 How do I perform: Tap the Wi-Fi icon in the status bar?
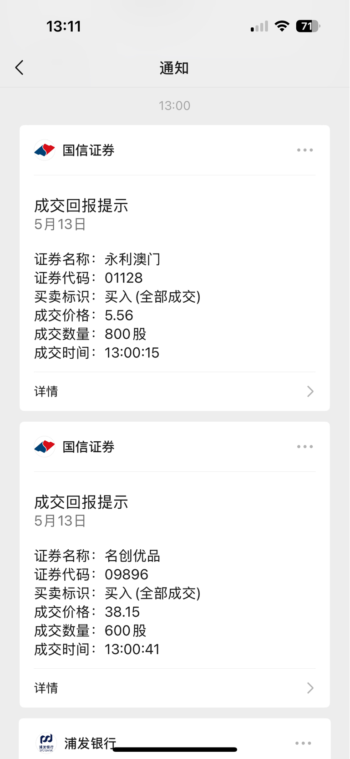282,26
